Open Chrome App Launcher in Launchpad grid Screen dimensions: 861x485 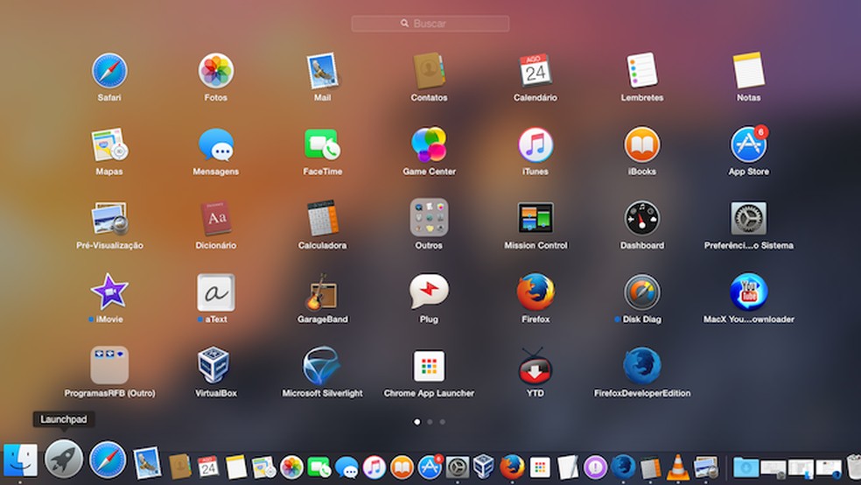click(x=429, y=366)
